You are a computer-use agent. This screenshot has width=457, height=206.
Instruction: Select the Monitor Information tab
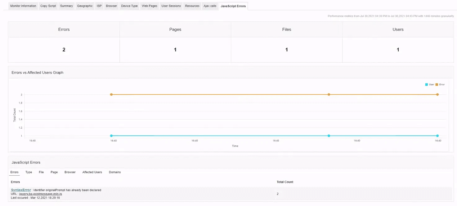coord(23,6)
